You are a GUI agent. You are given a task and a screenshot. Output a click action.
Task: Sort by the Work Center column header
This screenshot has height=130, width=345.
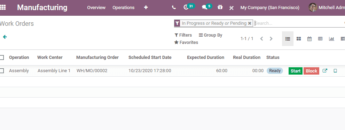point(50,58)
